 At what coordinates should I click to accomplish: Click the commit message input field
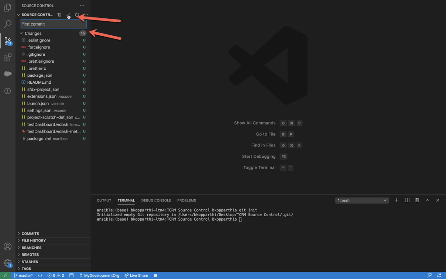pyautogui.click(x=53, y=24)
